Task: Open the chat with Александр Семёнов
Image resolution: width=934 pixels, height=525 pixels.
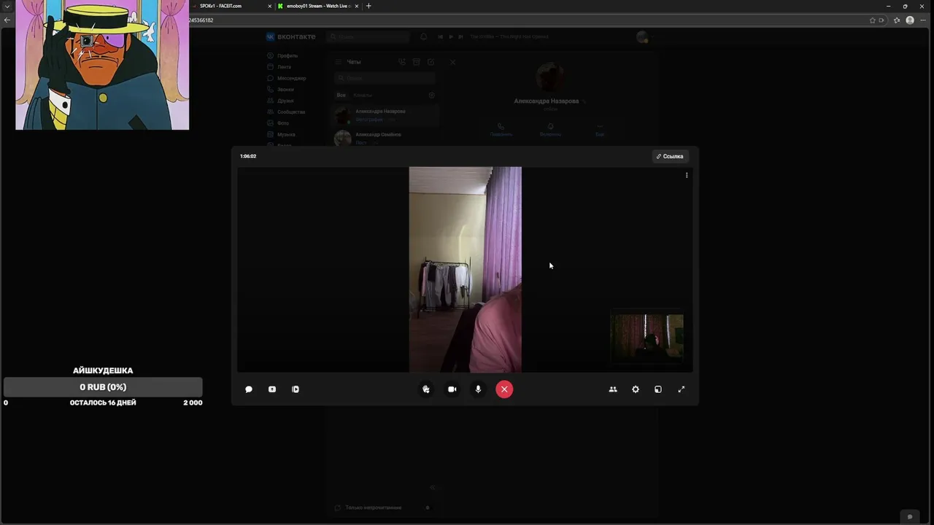Action: click(384, 139)
